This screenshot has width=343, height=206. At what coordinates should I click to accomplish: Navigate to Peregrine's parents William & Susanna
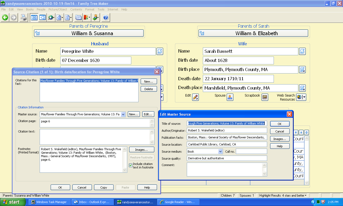[89, 33]
